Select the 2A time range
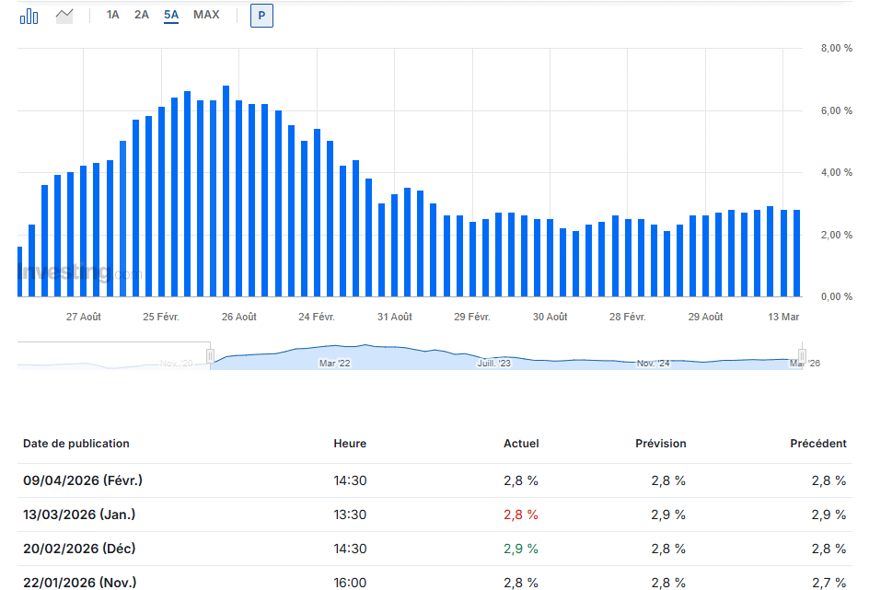Image resolution: width=869 pixels, height=590 pixels. (141, 15)
